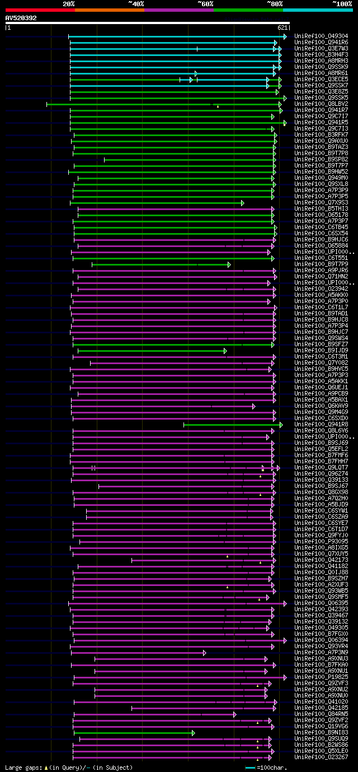
Task: Select hit label UniRef100_Q3ECE5
Action: [x=321, y=80]
